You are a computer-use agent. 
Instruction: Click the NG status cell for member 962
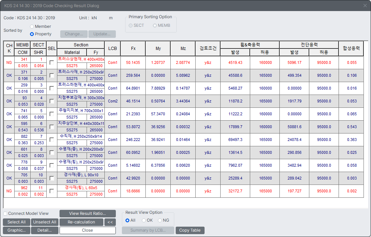click(x=9, y=191)
